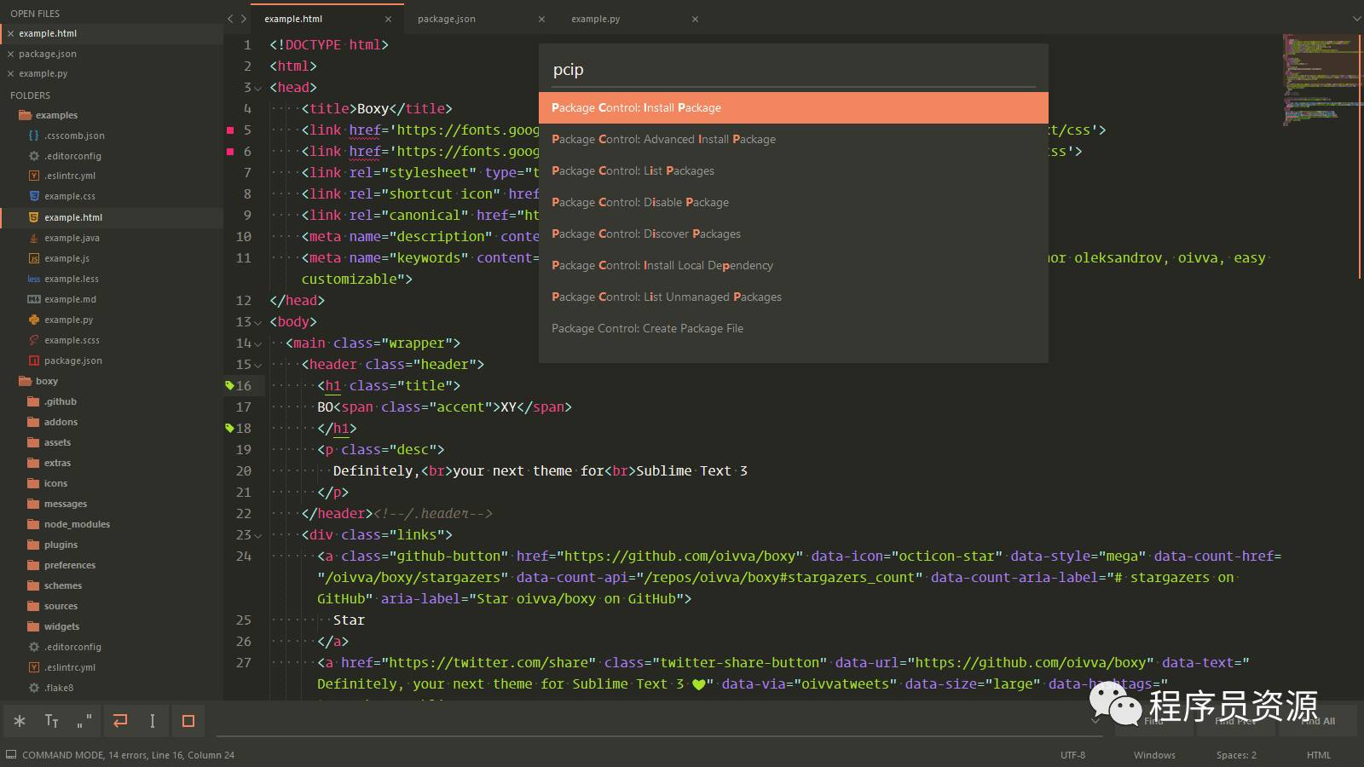Close example.py in Open Files list
Screen dimensions: 1364x767
pos(10,73)
